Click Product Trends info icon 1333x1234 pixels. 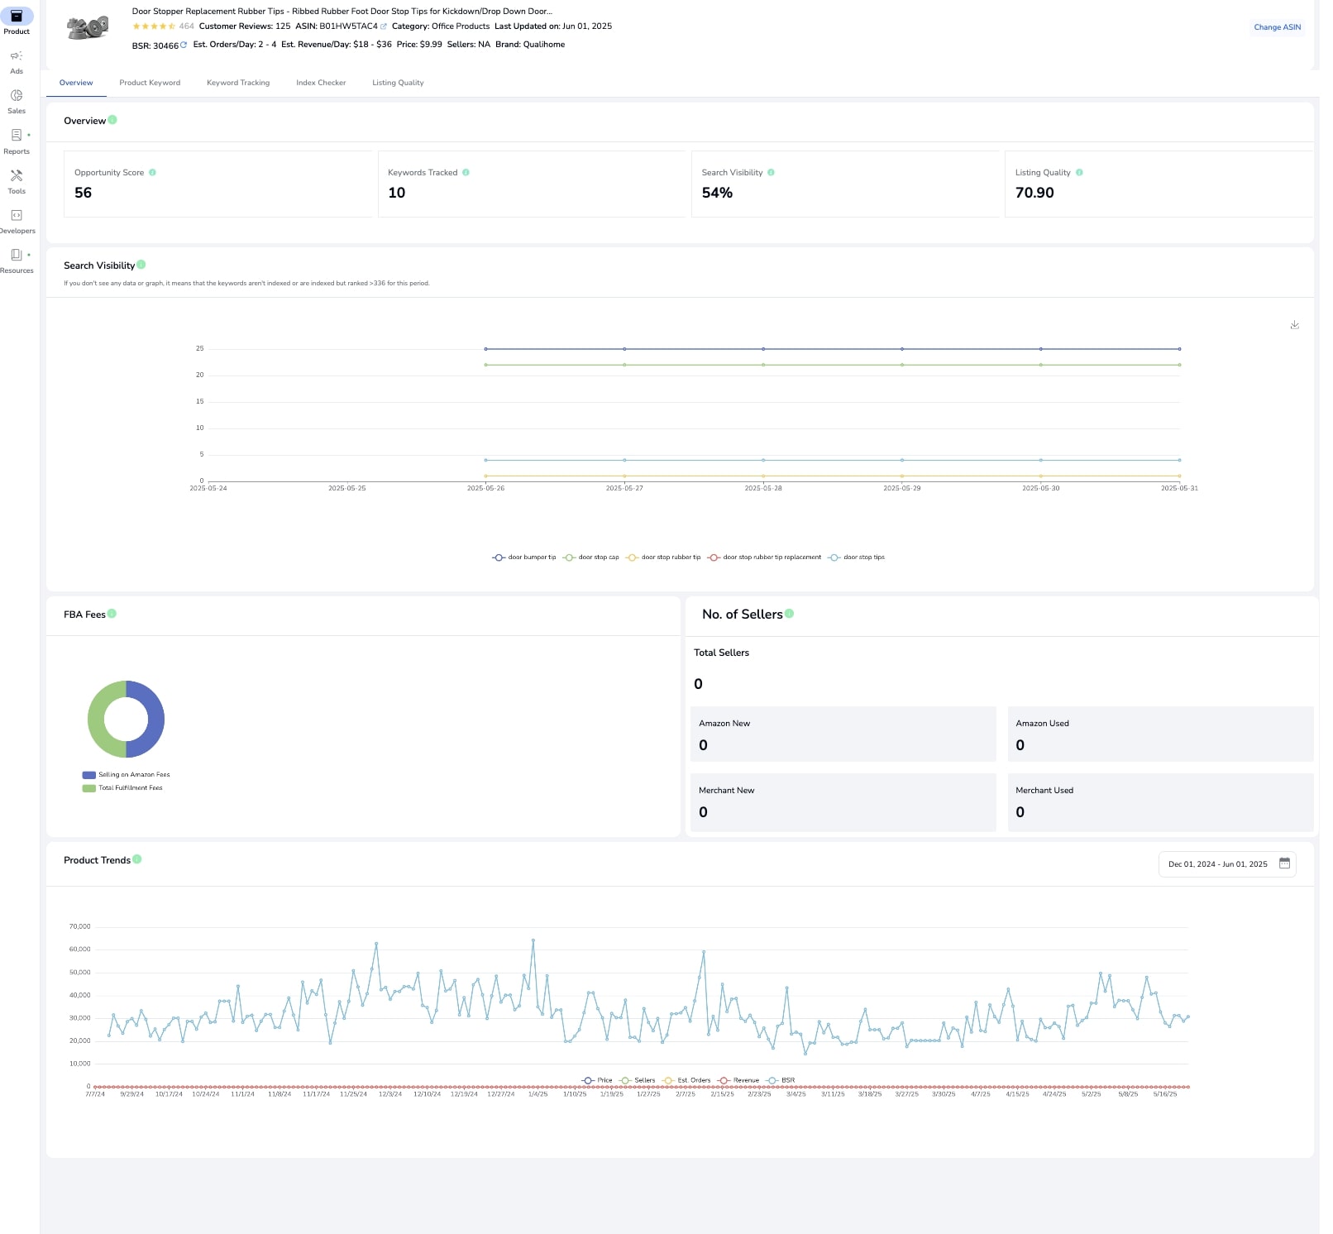[x=137, y=859]
